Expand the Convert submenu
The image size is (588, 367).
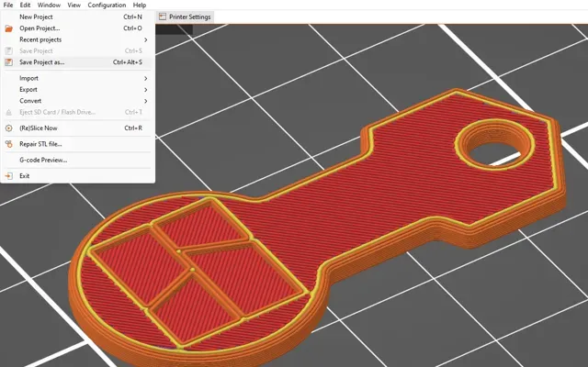(77, 101)
